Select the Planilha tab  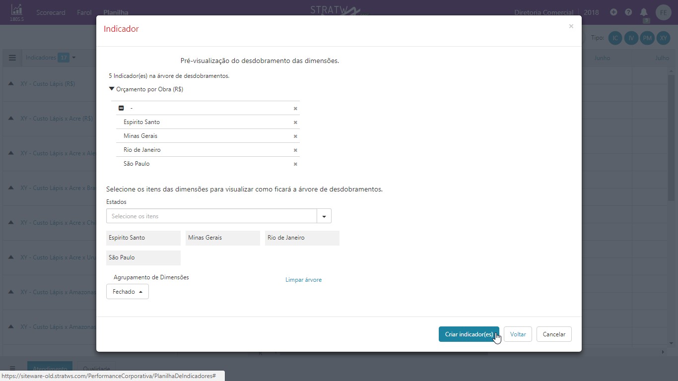pos(116,12)
